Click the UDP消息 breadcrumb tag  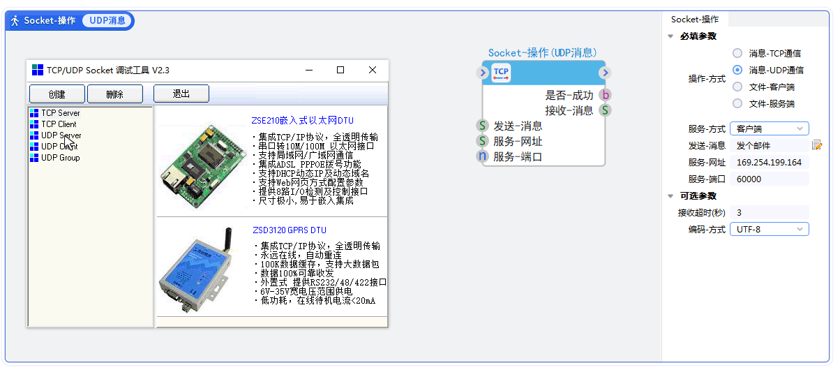[x=107, y=21]
